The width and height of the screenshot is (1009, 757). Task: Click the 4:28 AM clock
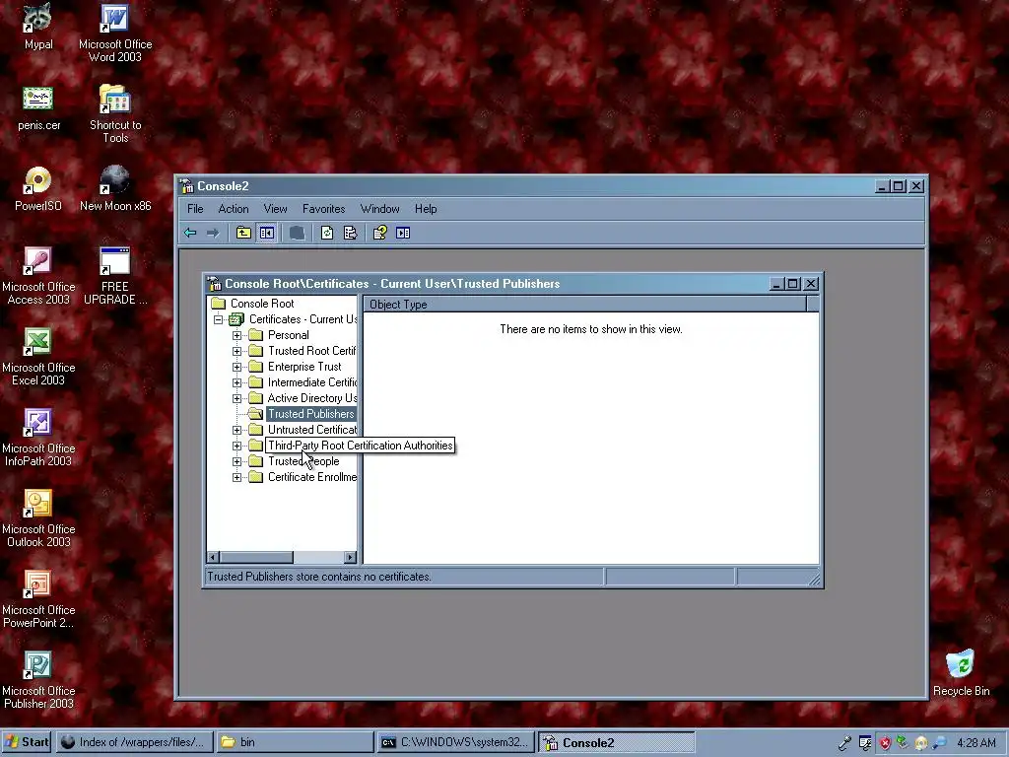click(975, 743)
